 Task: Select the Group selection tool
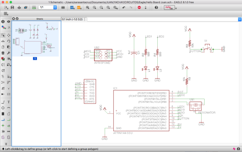point(3,35)
